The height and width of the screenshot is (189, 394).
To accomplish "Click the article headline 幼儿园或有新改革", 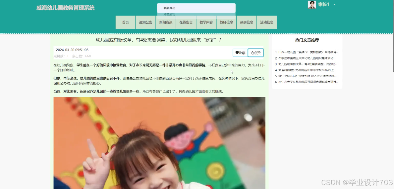I will pos(158,40).
